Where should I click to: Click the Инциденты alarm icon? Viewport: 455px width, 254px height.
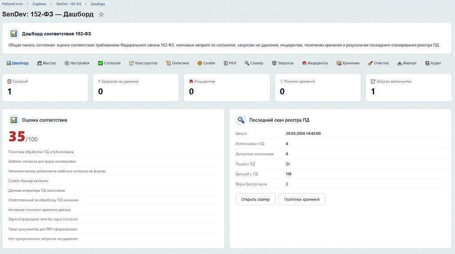[304, 63]
